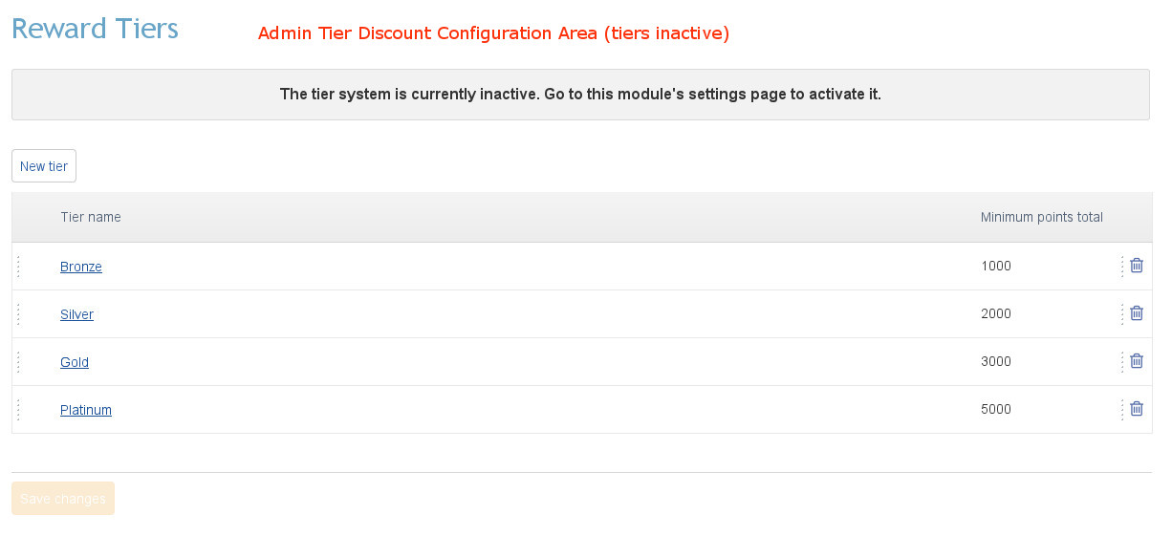Delete the Bronze tier via trash icon

[x=1137, y=266]
